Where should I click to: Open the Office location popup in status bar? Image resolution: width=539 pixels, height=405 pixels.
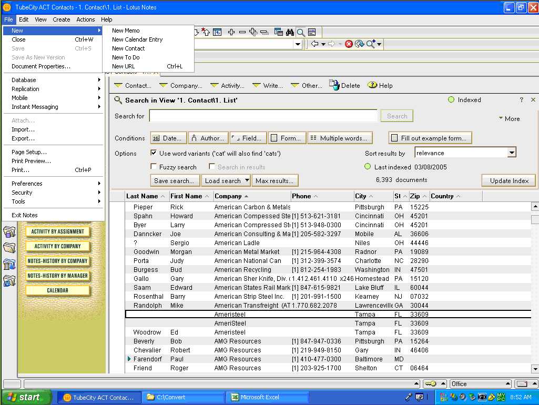click(x=480, y=383)
